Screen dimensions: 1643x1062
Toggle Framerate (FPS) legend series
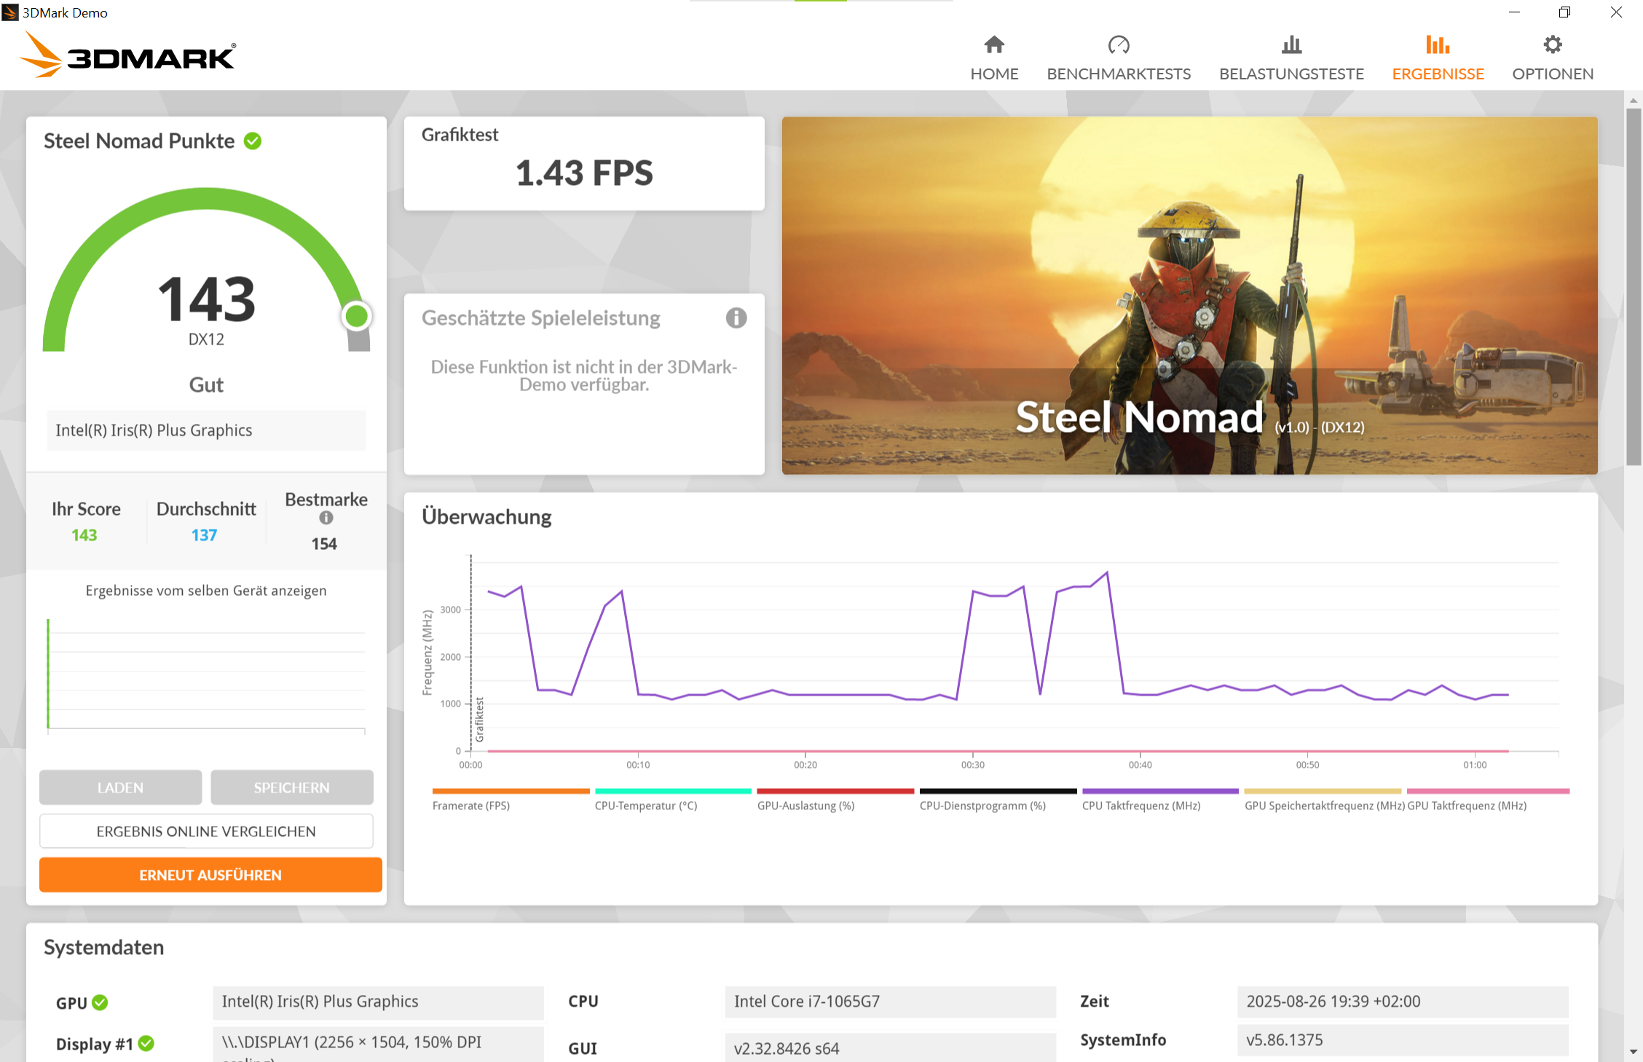pos(471,806)
